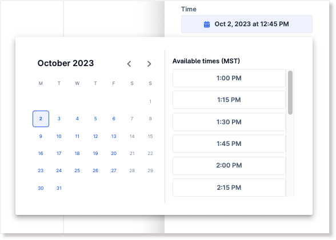Select the 1:00 PM time slot
Screen dimensions: 336x240
[x=229, y=78]
